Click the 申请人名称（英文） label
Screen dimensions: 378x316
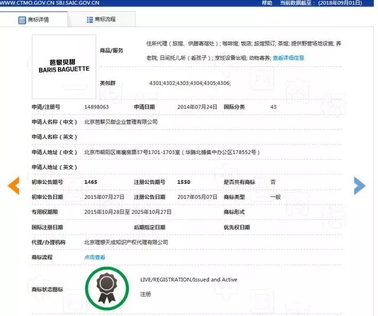(54, 137)
